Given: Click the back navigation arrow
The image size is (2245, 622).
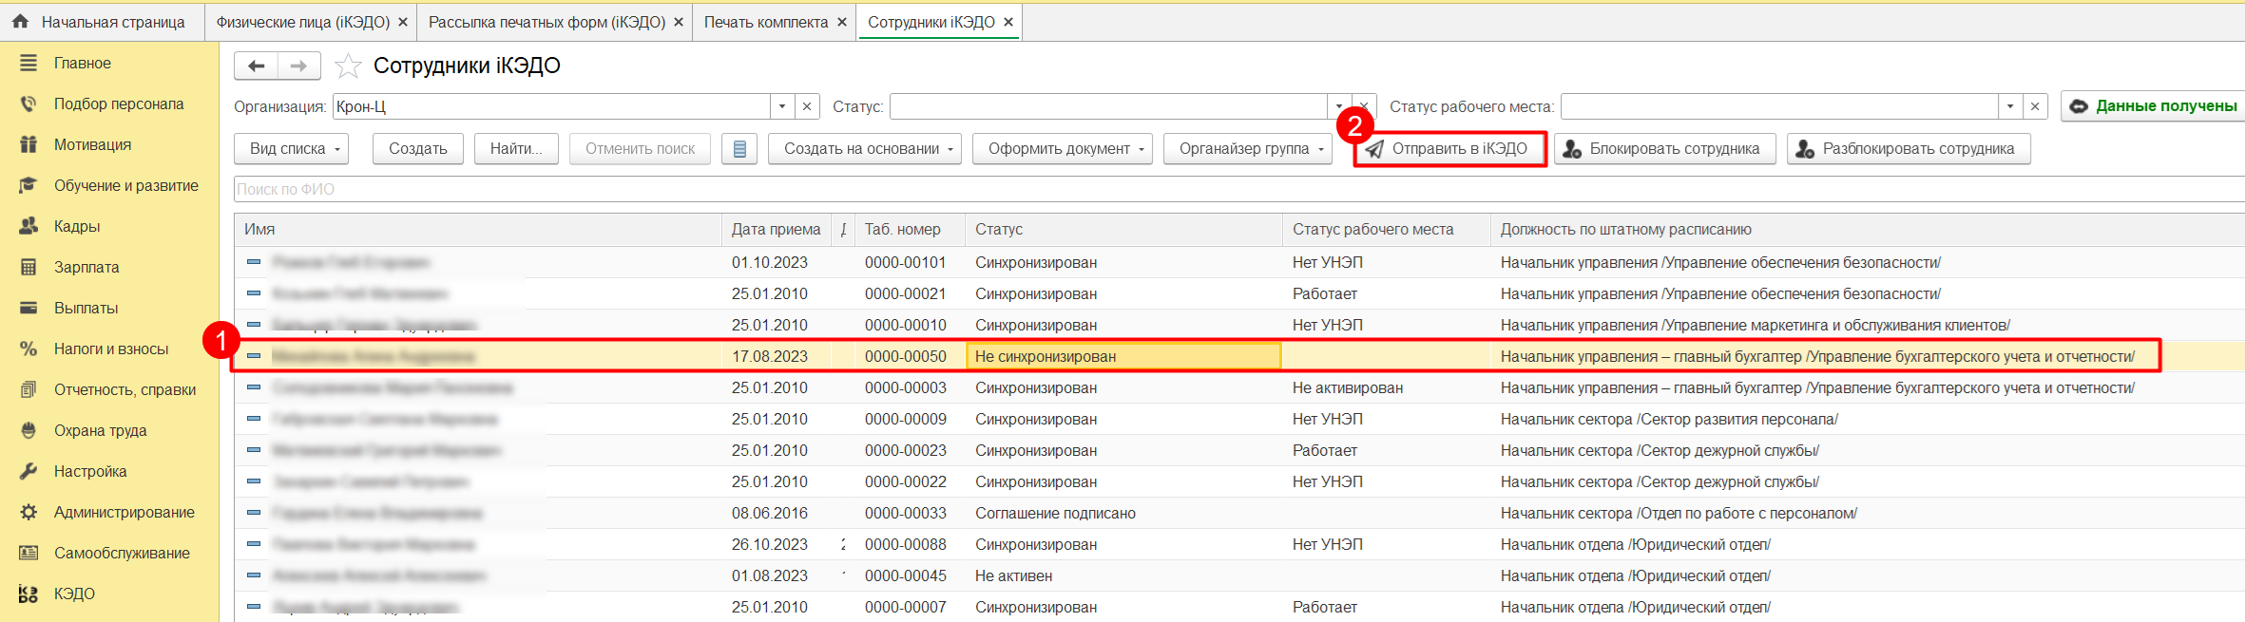Looking at the screenshot, I should (x=256, y=66).
